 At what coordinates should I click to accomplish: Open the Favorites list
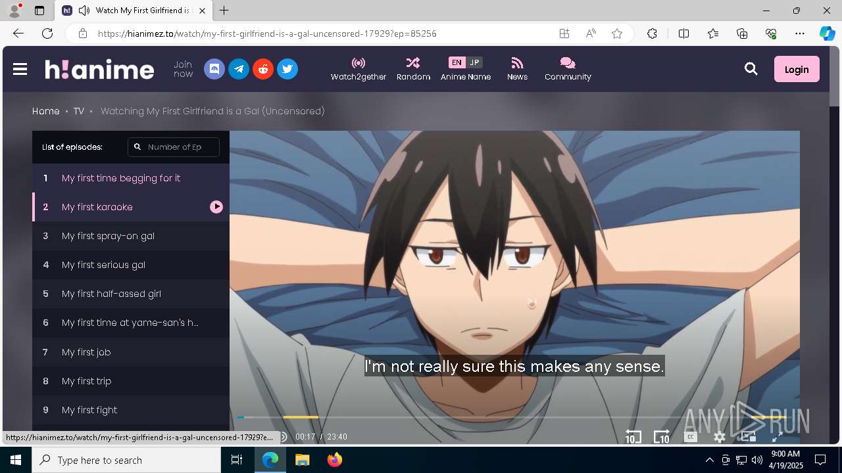click(x=713, y=34)
